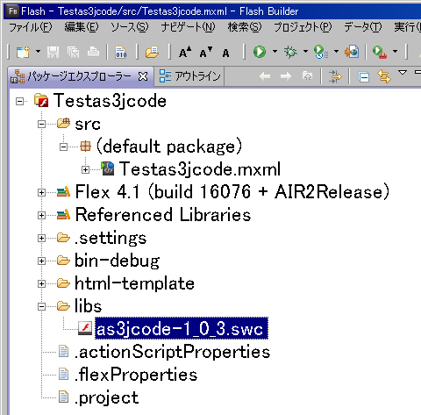
Task: Expand the Testas3jcode.mxml node
Action: (x=85, y=169)
